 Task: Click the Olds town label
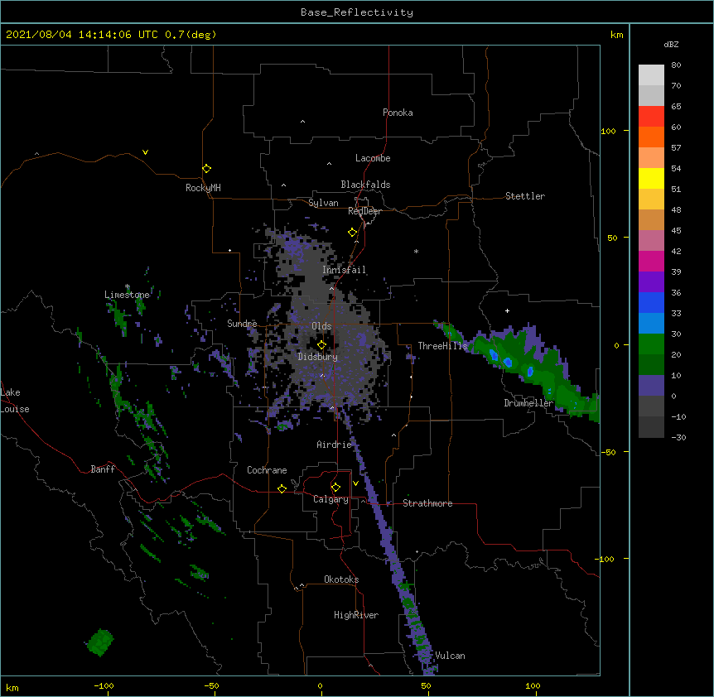click(x=321, y=326)
